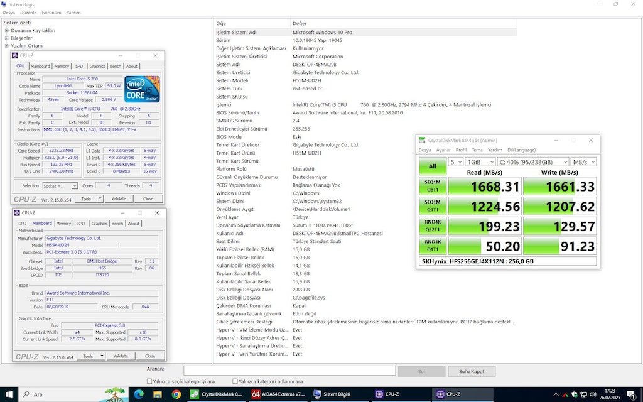Open Socket #1 selection dropdown in CPU-Z
The image size is (643, 402).
pyautogui.click(x=60, y=186)
